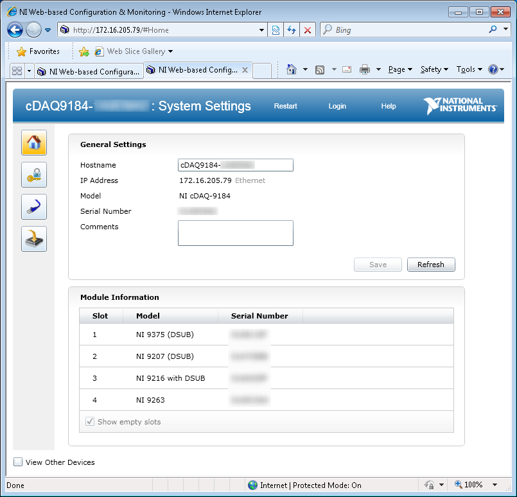Click the Print toolbar icon
Viewport: 517px width, 497px height.
pyautogui.click(x=365, y=69)
